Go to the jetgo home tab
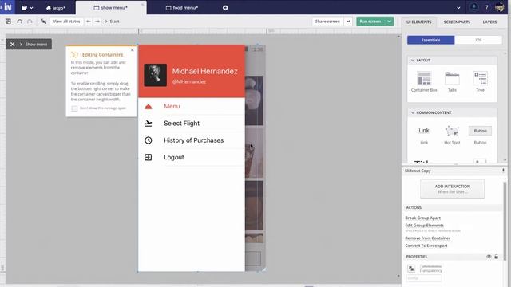The height and width of the screenshot is (287, 511). [x=56, y=8]
